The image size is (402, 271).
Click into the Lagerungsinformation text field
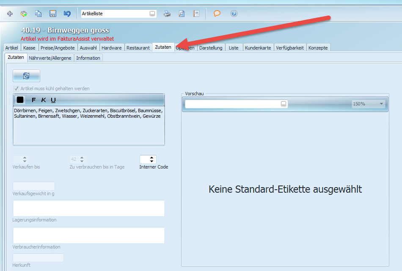click(88, 208)
